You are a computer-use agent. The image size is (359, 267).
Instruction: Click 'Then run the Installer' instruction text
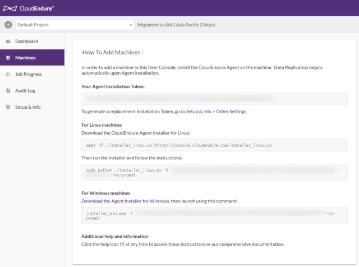[x=132, y=158]
